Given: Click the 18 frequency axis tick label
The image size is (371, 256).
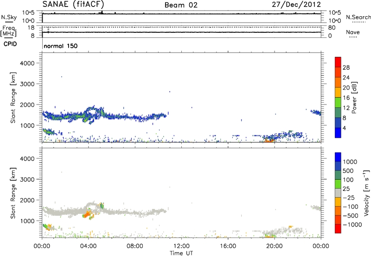Looking at the screenshot, I should [x=31, y=28].
